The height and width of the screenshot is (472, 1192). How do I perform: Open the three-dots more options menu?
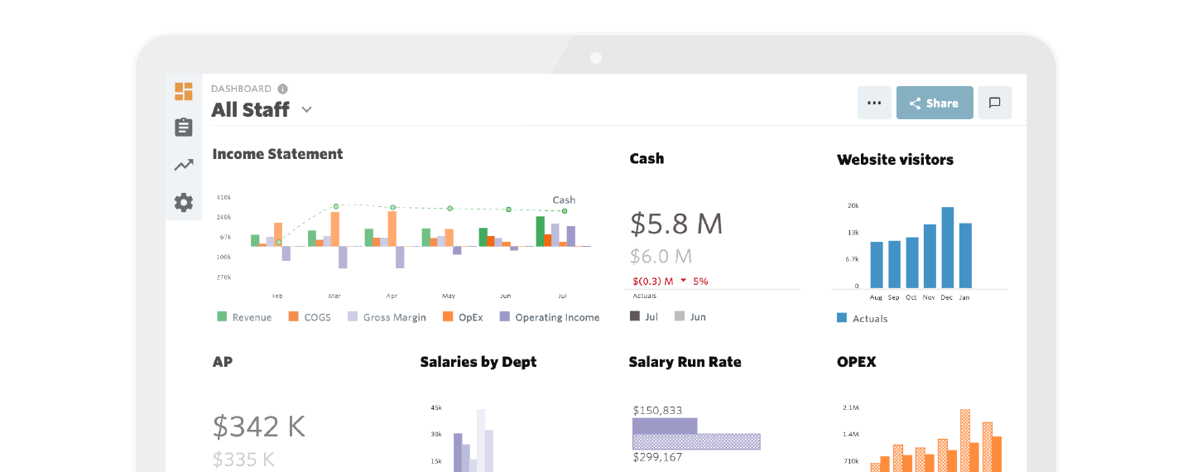pos(874,103)
